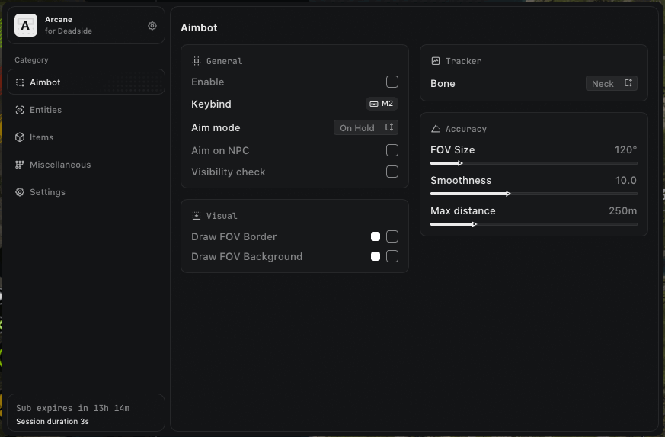Click the Max distance slider
This screenshot has width=665, height=437.
(x=533, y=224)
